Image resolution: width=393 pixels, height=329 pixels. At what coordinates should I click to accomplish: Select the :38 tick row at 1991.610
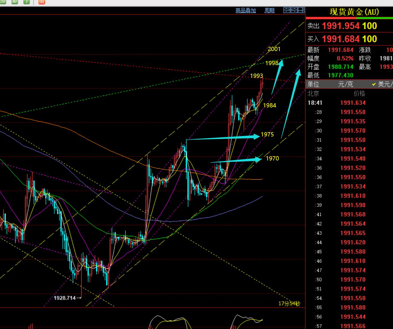coord(349,196)
